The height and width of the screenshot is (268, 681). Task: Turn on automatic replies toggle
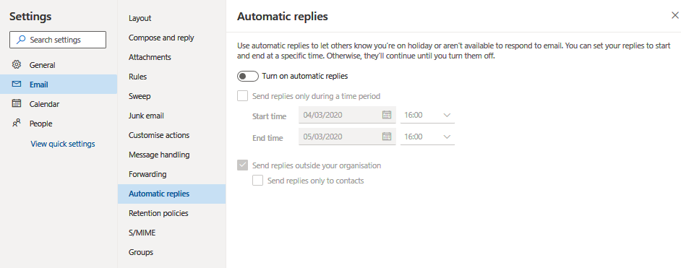(248, 76)
